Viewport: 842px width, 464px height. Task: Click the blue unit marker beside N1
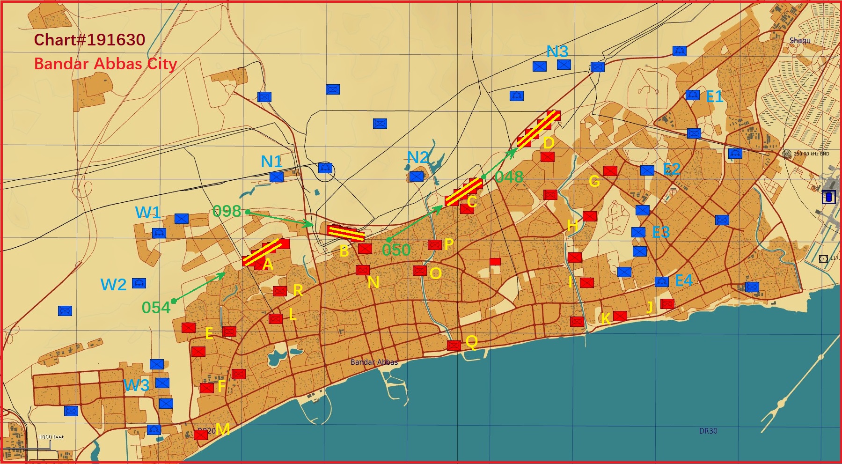pos(277,177)
